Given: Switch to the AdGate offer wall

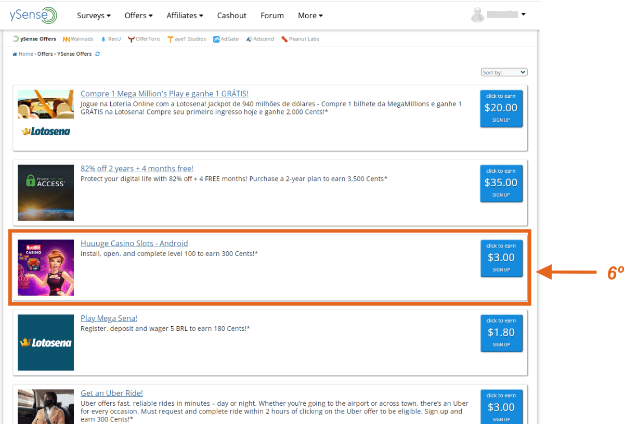Looking at the screenshot, I should (226, 39).
